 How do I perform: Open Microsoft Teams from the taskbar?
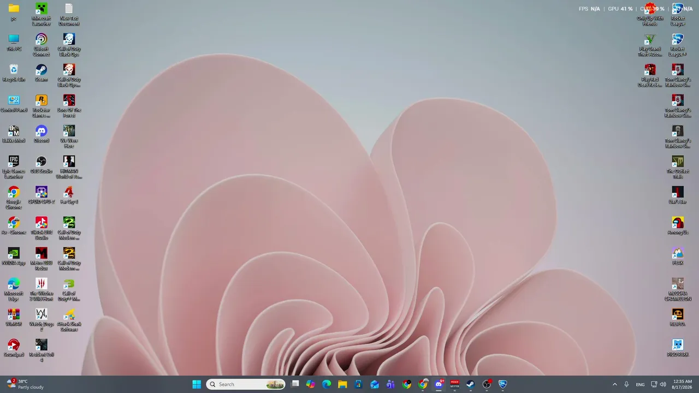coord(390,384)
